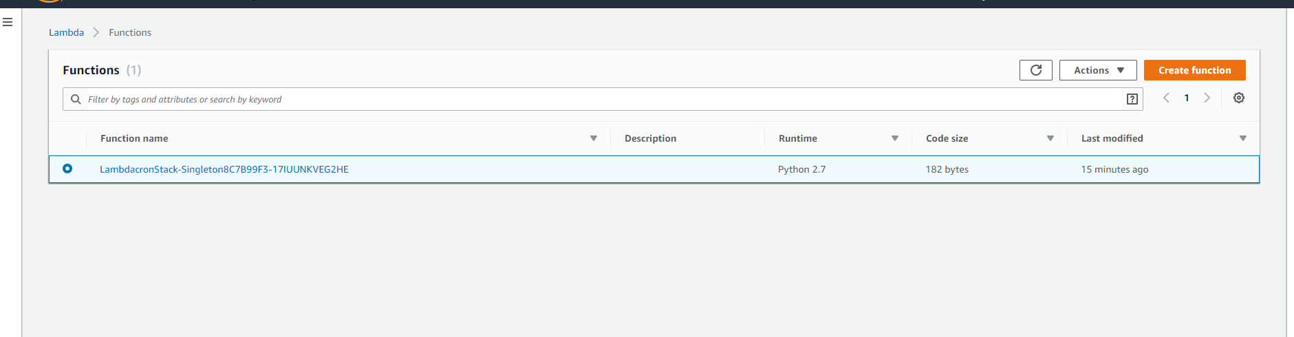Click the refresh functions list icon

click(x=1035, y=70)
